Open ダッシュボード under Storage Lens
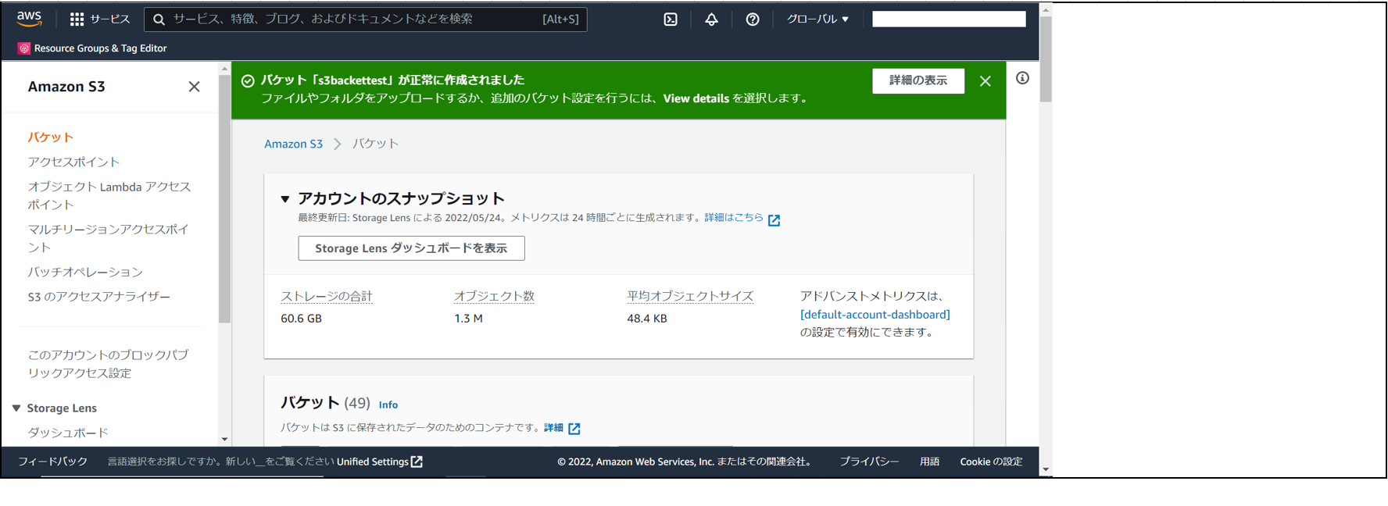 pyautogui.click(x=68, y=433)
